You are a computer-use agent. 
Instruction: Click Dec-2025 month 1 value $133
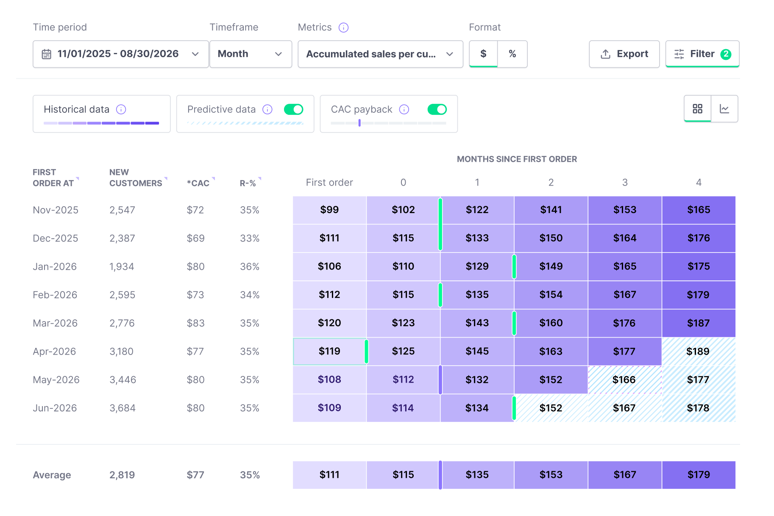[x=477, y=238]
